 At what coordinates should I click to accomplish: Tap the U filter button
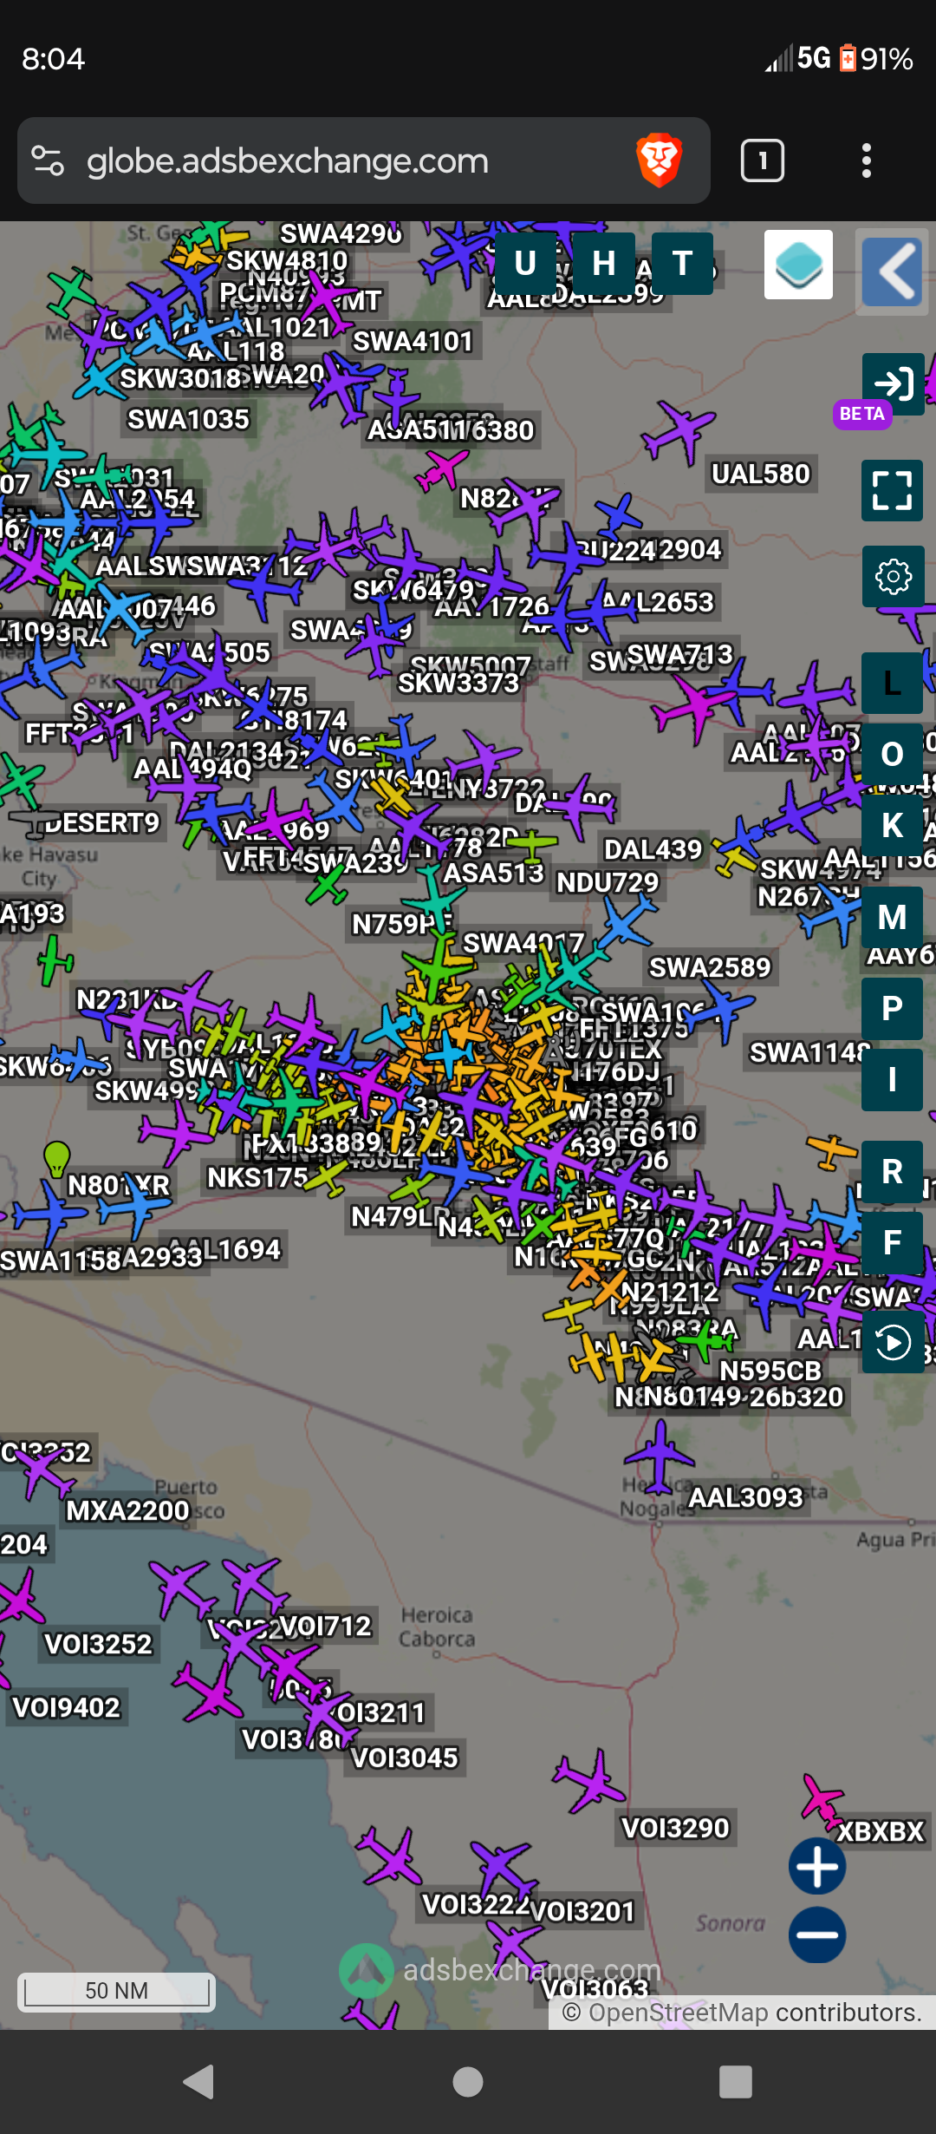pos(525,264)
